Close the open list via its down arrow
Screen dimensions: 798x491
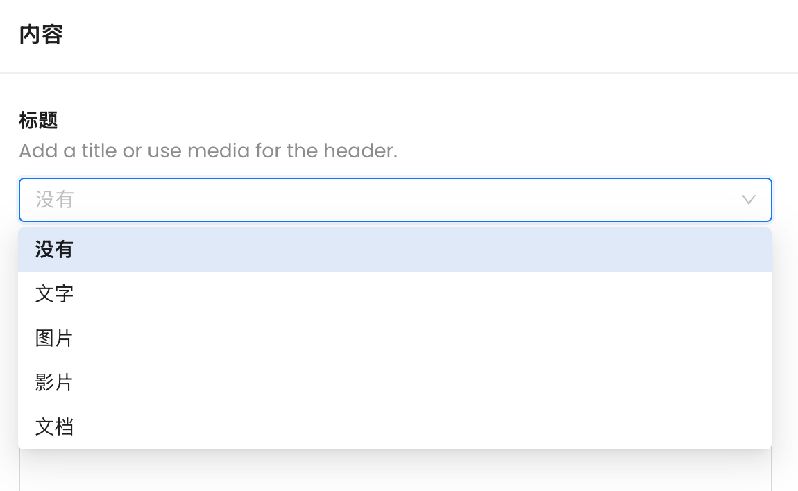point(748,200)
